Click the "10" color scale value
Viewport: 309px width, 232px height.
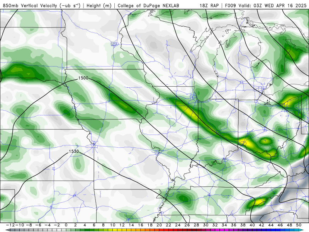(112, 225)
